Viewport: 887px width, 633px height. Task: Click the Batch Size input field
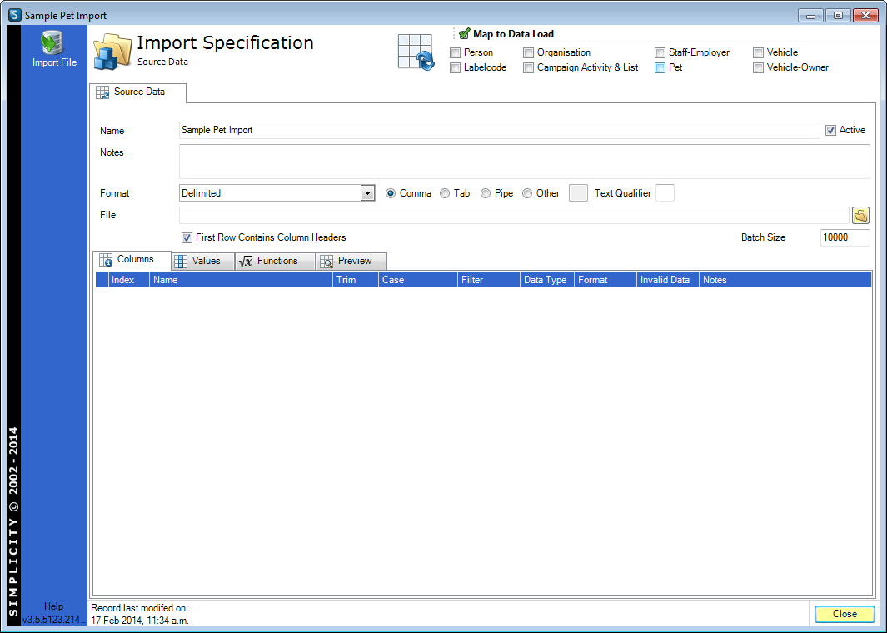click(845, 237)
